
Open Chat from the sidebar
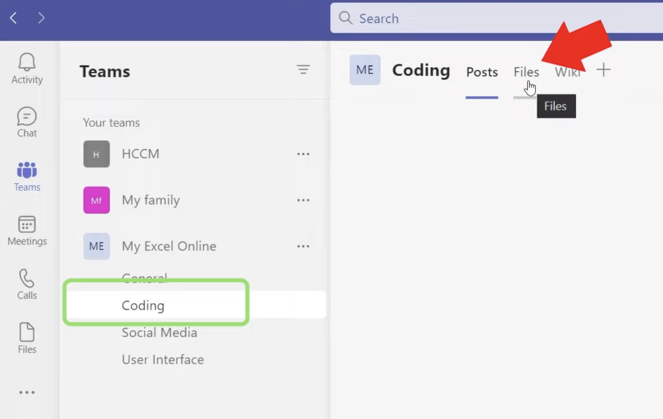pyautogui.click(x=27, y=122)
